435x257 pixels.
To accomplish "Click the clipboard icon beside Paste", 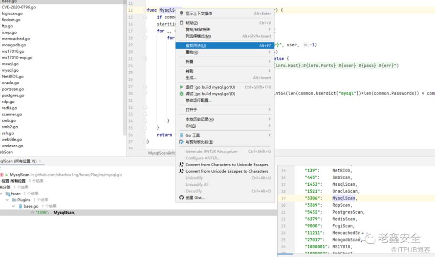I will point(182,23).
